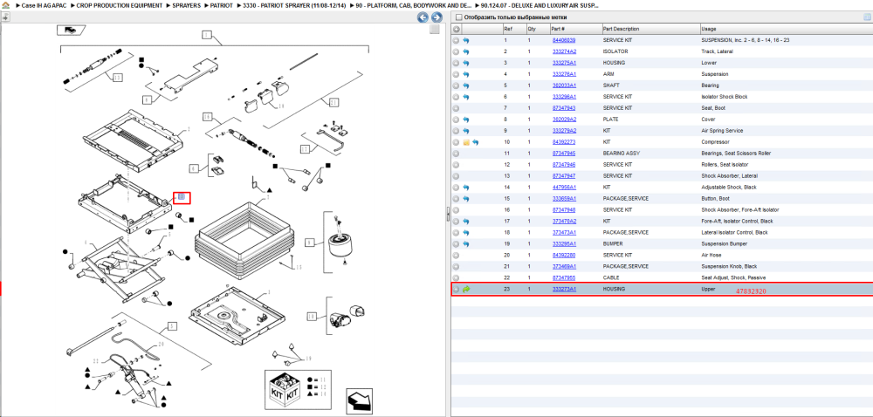
Task: Add row 4 ARM to picklist
Action: point(456,74)
